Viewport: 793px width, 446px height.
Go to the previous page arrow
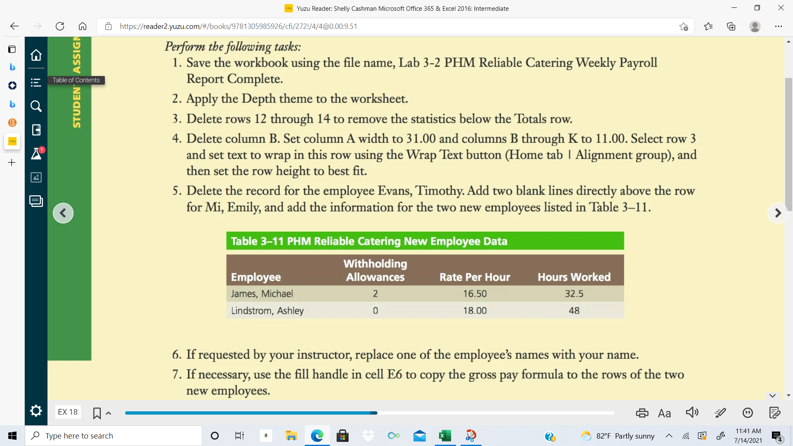tap(63, 213)
